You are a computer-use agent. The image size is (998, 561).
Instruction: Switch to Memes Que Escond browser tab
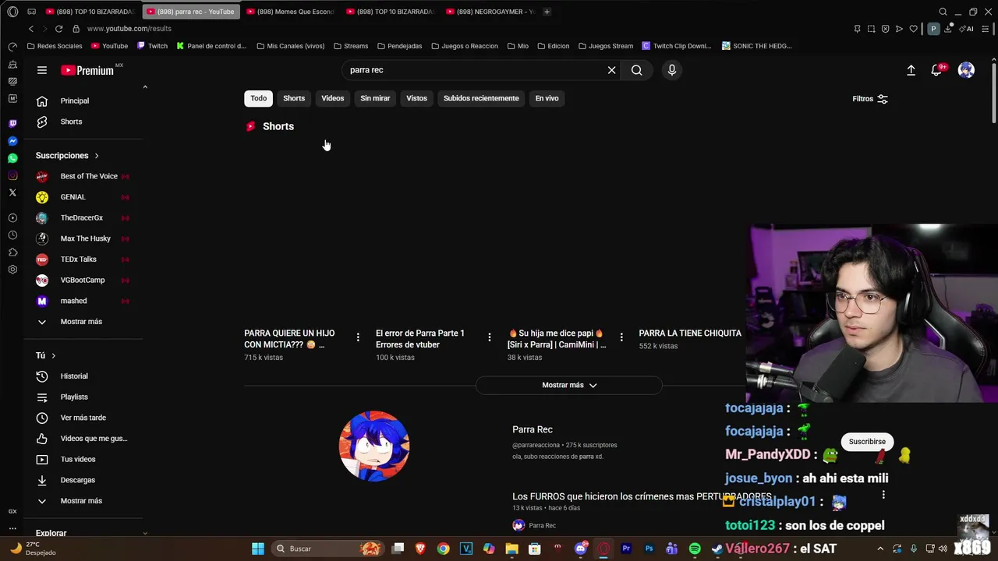[x=292, y=12]
